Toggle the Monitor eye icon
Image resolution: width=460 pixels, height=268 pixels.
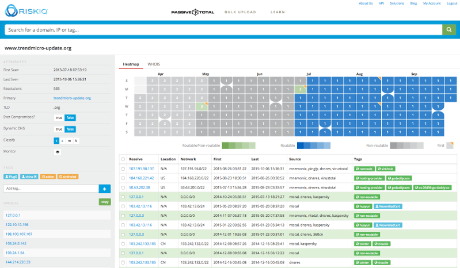coord(58,152)
